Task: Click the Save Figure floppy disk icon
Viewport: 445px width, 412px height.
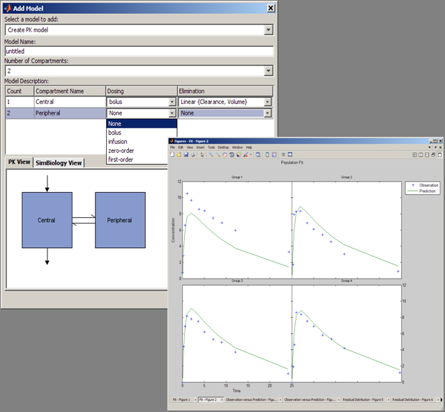Action: pos(186,154)
